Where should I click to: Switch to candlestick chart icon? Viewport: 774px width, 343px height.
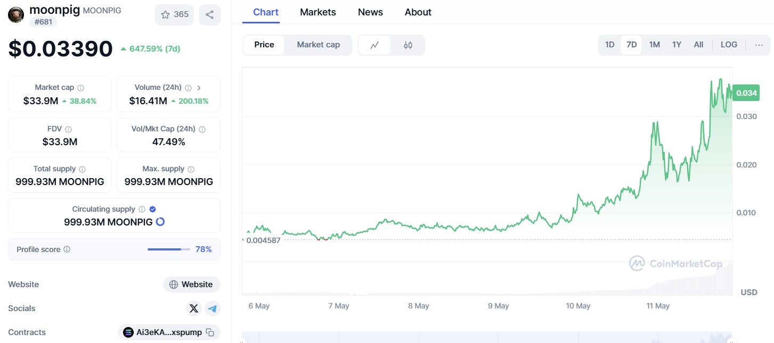tap(408, 45)
